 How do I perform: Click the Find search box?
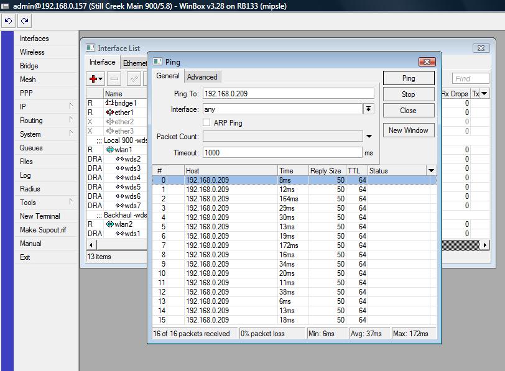470,78
